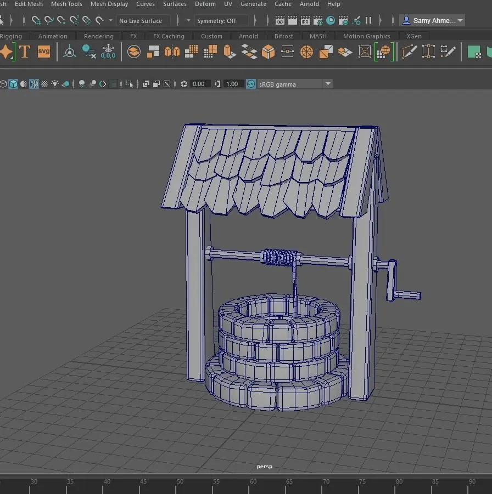Open Hypershade blue sphere icon
The height and width of the screenshot is (494, 492).
coord(331,20)
